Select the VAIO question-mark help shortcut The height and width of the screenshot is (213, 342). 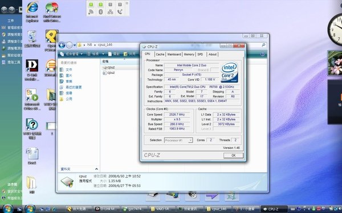coord(32,129)
